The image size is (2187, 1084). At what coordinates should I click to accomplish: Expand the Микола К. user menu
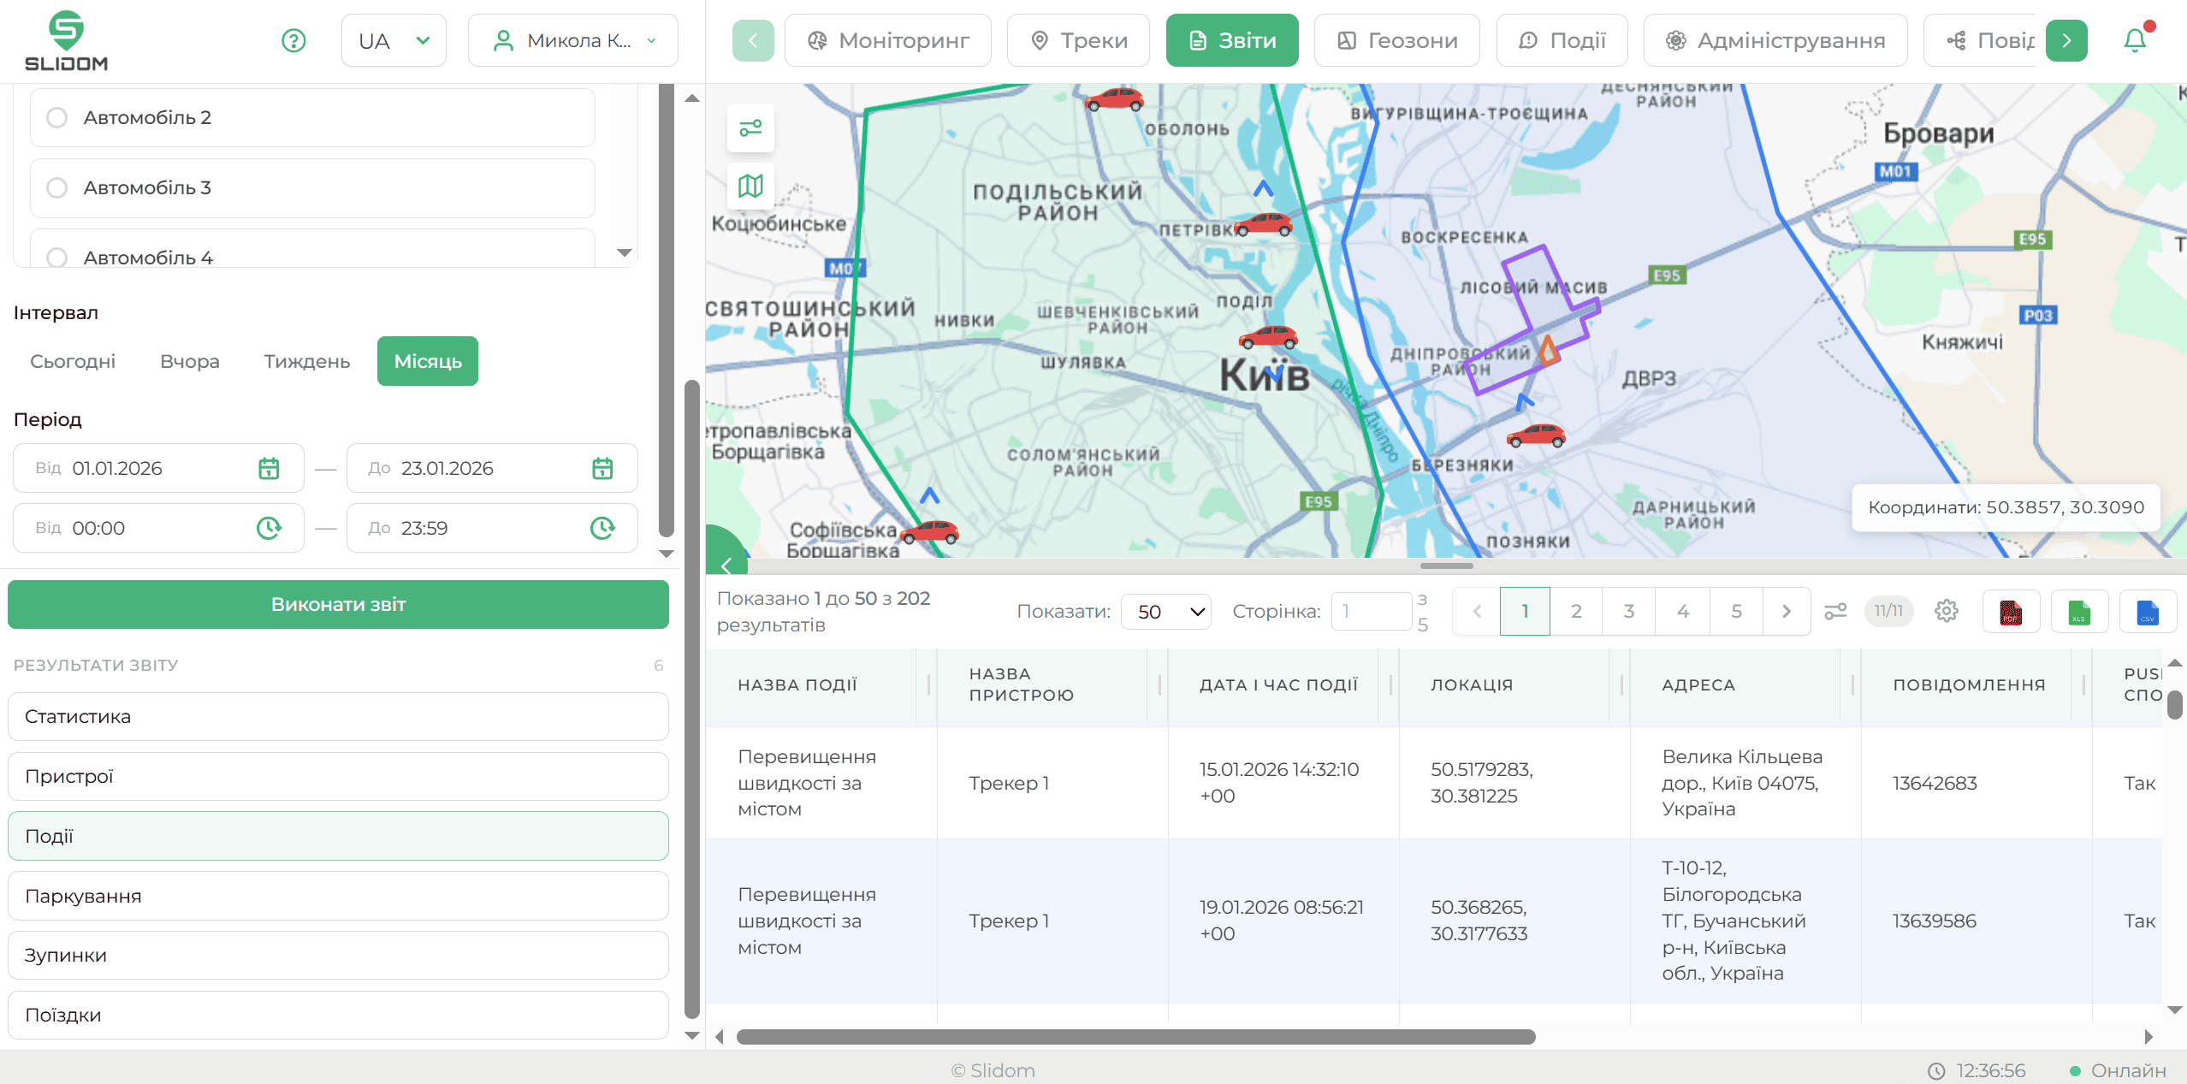573,40
